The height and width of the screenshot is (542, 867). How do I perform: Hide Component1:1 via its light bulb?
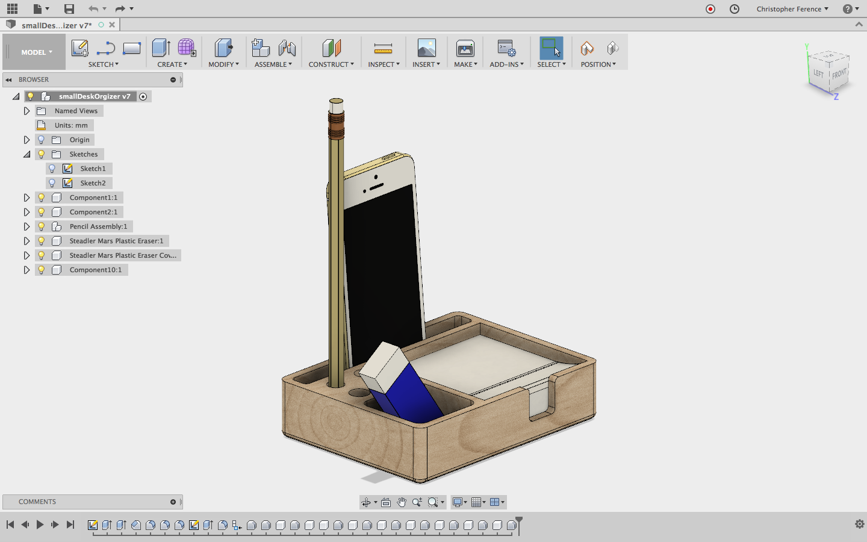click(x=42, y=198)
